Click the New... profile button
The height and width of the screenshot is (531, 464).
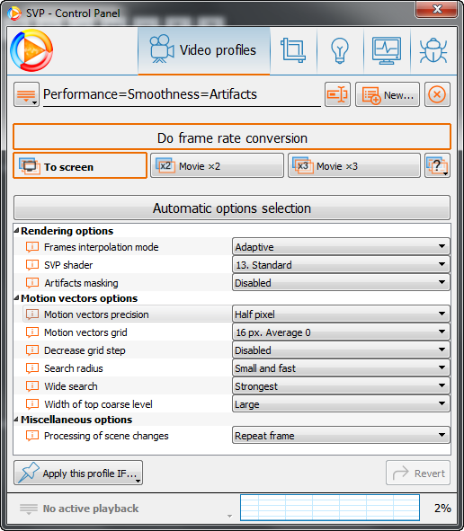(388, 94)
